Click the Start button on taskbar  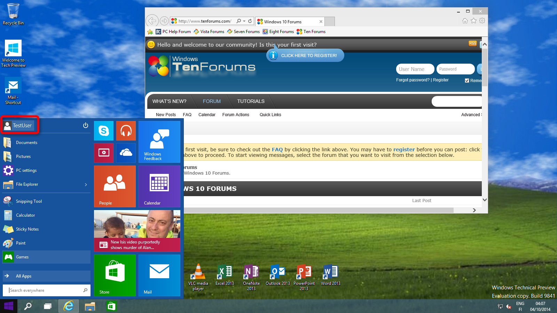8,306
